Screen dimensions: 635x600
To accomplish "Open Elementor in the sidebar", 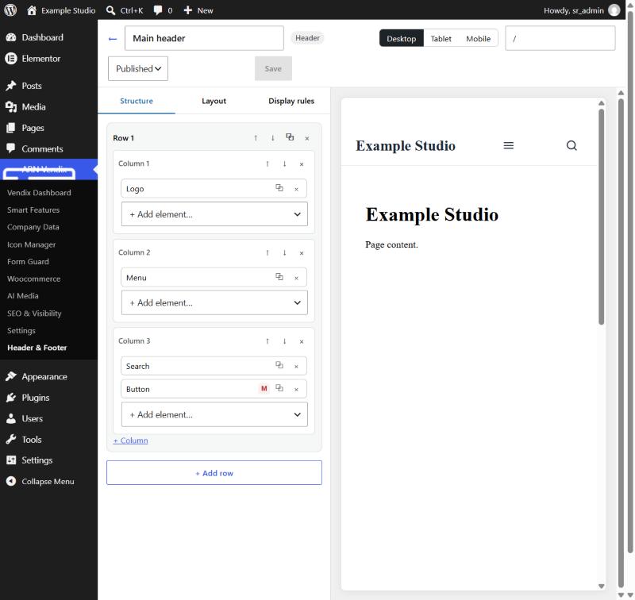I will point(48,58).
